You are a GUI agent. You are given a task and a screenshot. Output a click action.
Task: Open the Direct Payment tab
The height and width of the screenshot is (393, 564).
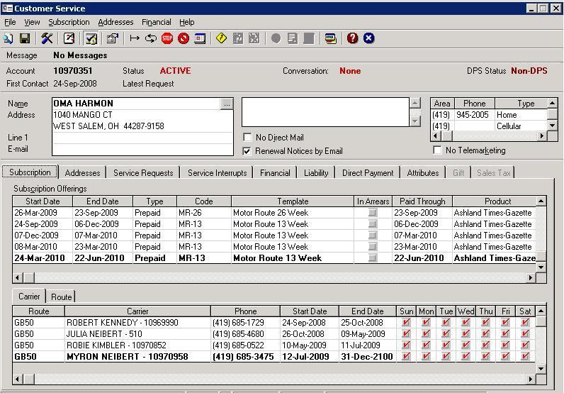point(367,172)
